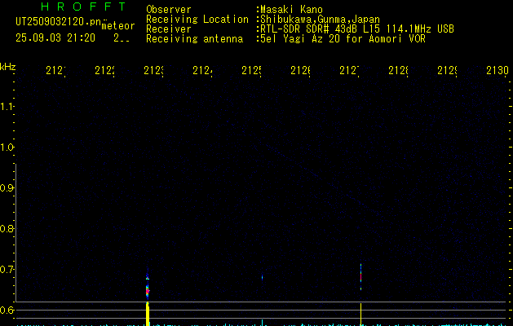Click the kHz axis unit label

point(7,67)
